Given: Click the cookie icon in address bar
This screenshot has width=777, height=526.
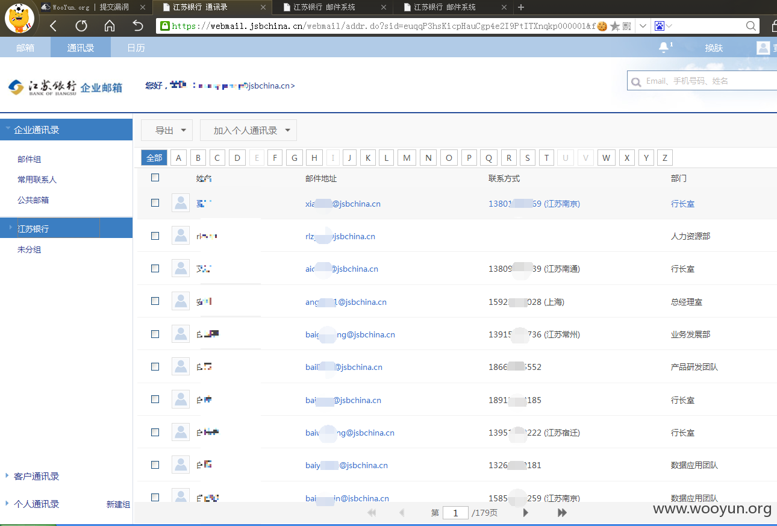Looking at the screenshot, I should coord(602,26).
